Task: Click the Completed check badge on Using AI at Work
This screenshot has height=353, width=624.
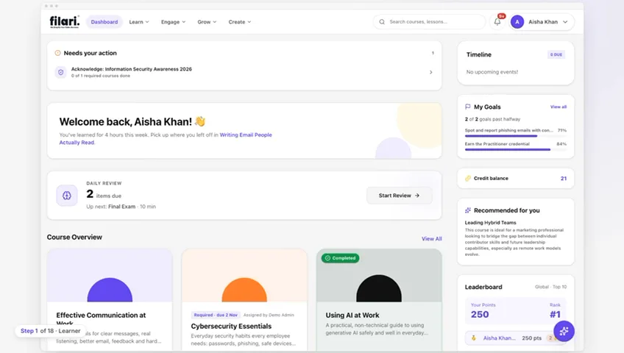Action: [340, 258]
